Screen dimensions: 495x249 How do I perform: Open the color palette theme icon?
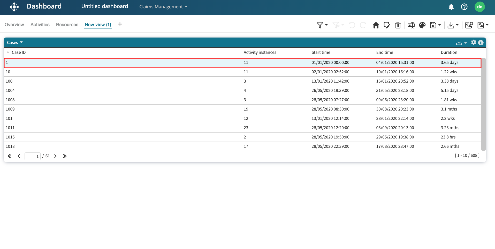[x=422, y=25]
